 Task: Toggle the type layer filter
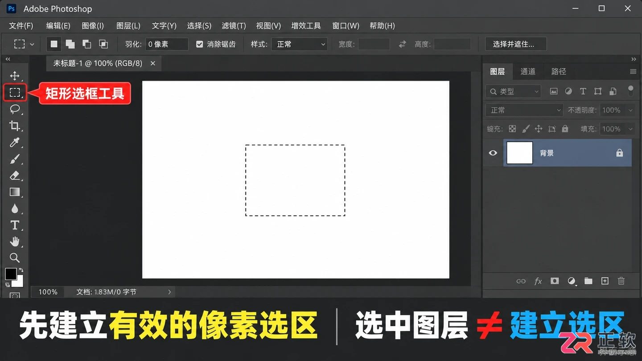pos(583,91)
